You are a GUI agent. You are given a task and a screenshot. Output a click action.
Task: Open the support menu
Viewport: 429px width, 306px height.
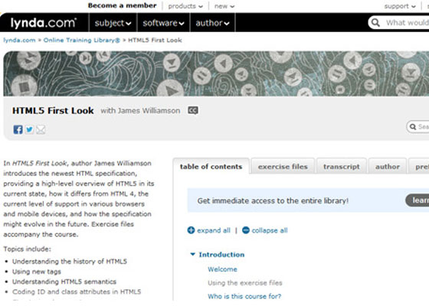[400, 6]
